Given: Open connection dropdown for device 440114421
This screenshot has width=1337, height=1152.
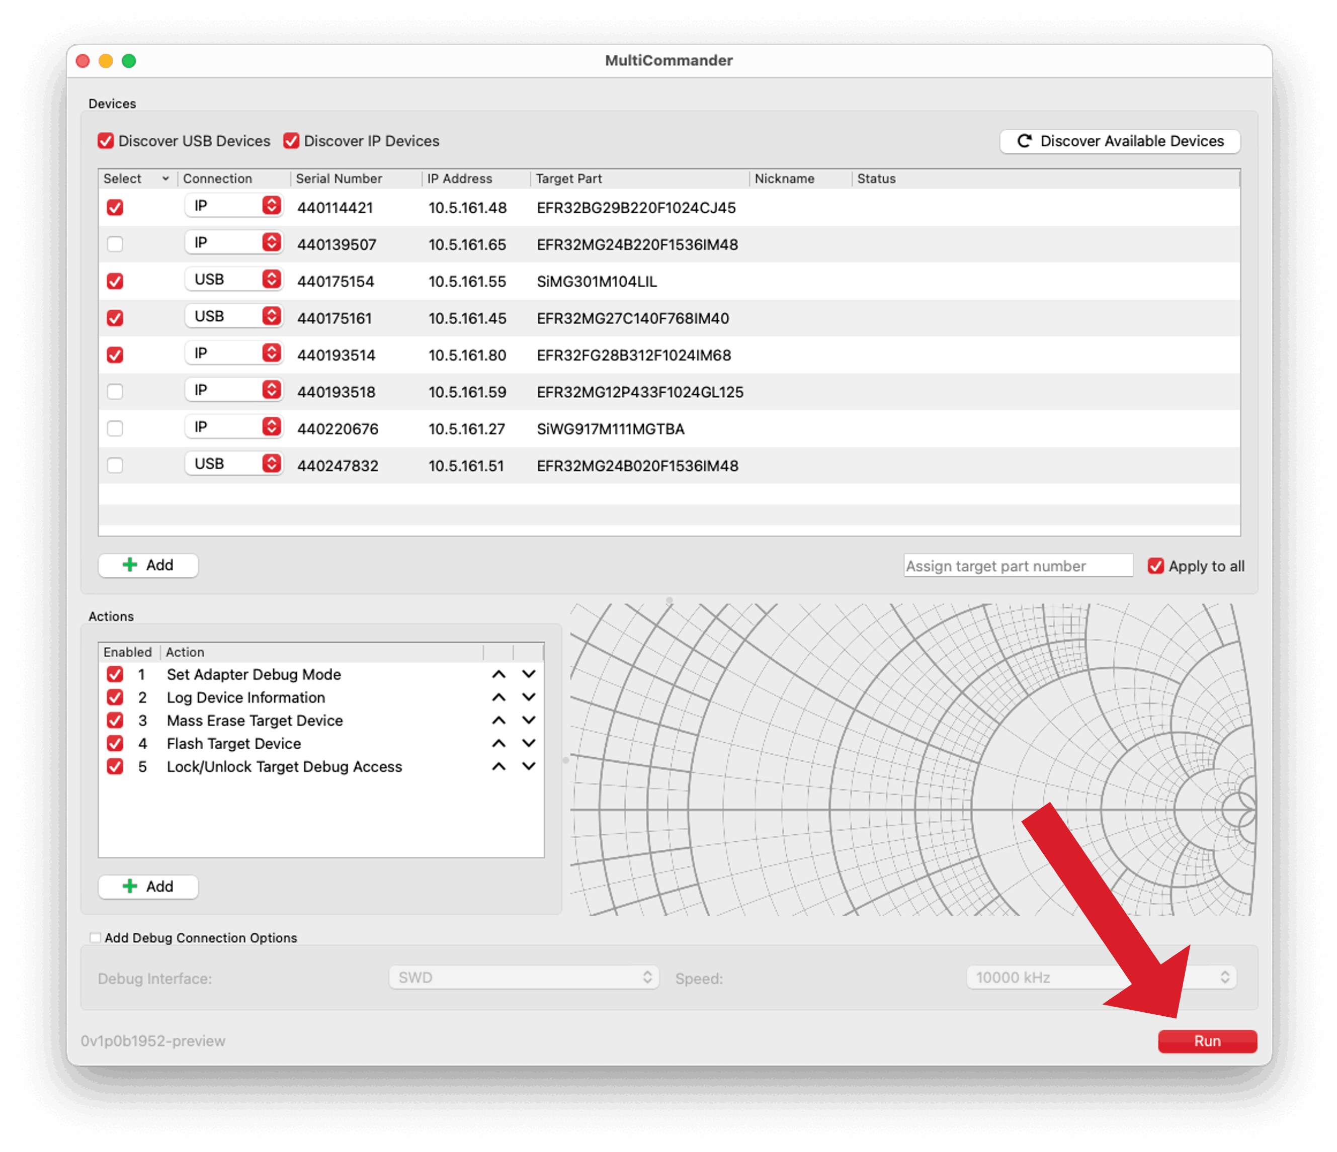Looking at the screenshot, I should (x=233, y=206).
